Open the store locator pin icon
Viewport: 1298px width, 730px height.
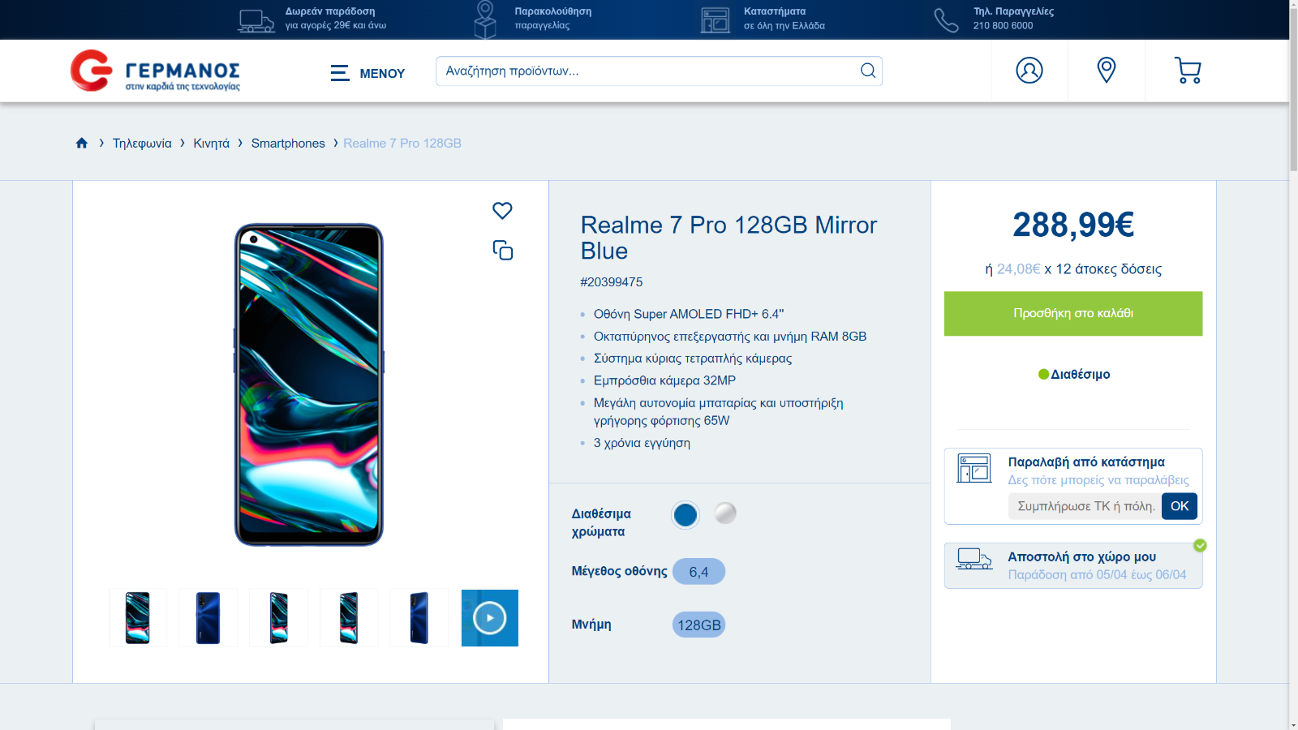click(x=1107, y=71)
